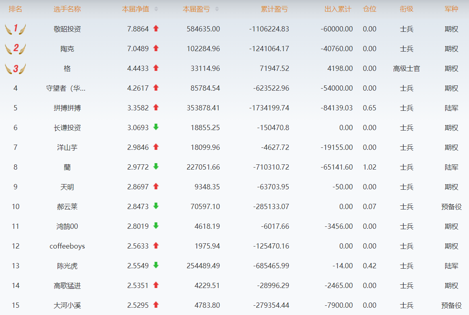
Task: Click red up arrow beside 4.2617
Action: [156, 88]
